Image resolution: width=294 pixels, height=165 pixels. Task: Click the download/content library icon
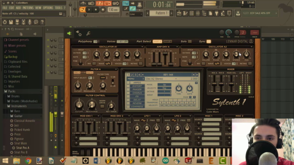(238, 13)
